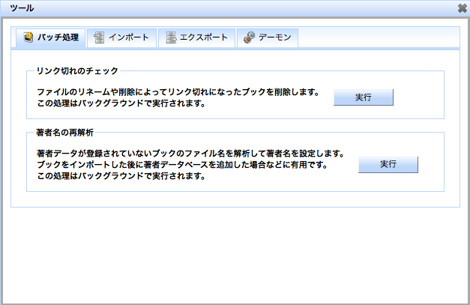This screenshot has height=305, width=470.
Task: Click the エクスポート tab icon
Action: (171, 37)
